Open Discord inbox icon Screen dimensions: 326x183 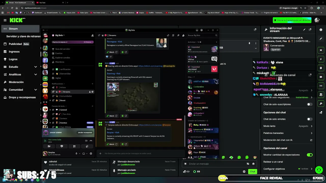pos(197,30)
